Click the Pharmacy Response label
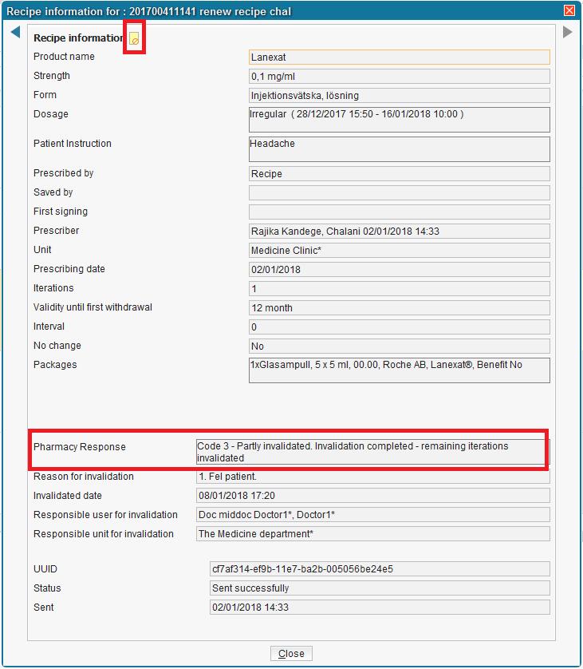 pos(80,447)
